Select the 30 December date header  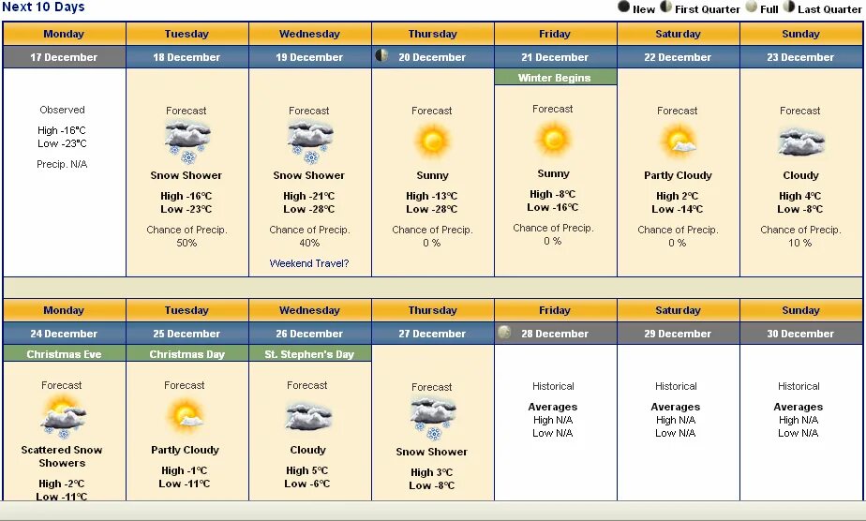tap(801, 334)
